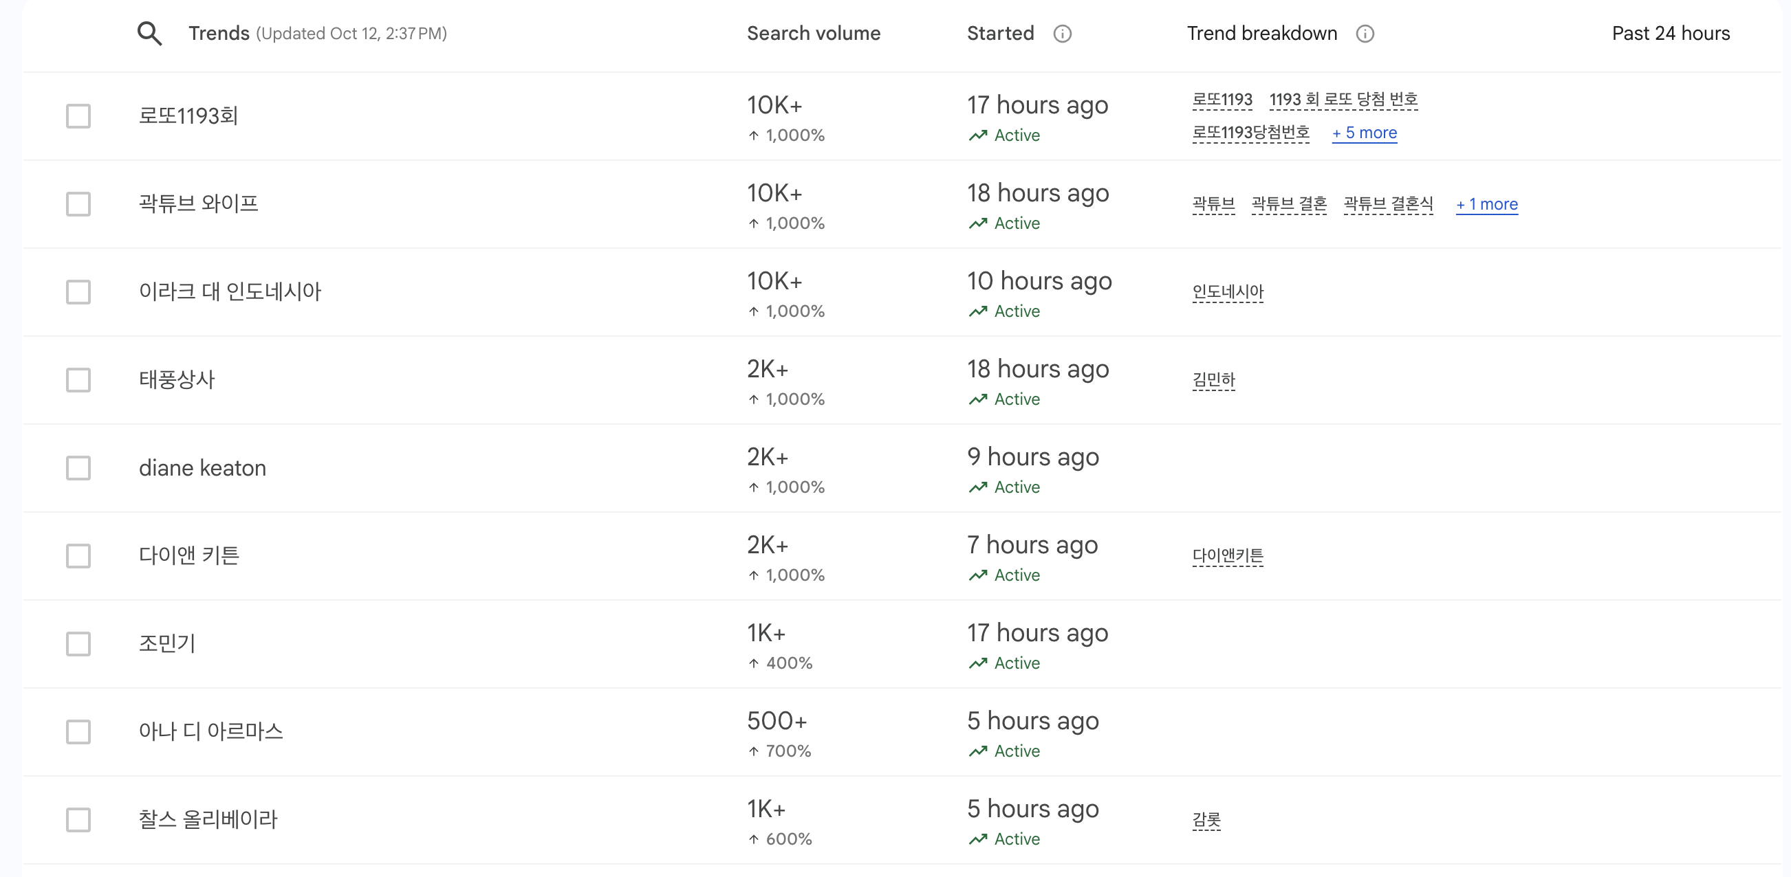This screenshot has width=1791, height=877.
Task: Open the 감롯 breakdown term
Action: tap(1206, 820)
